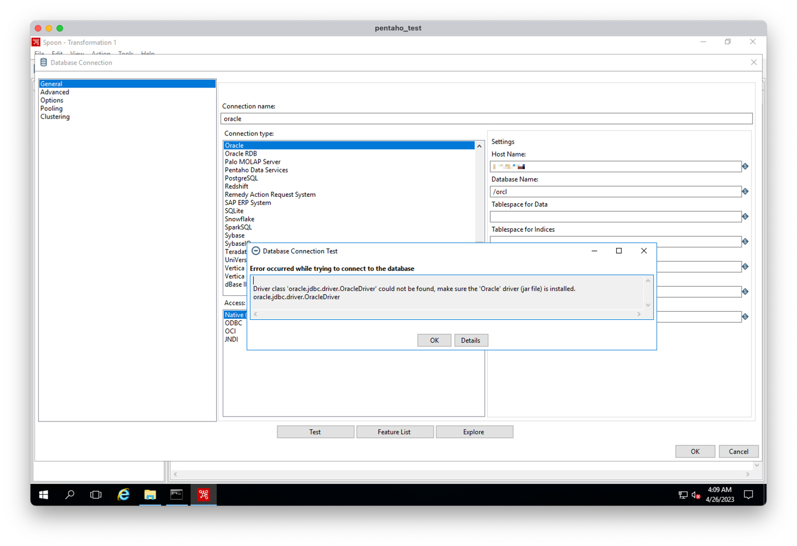Click variable icon next to Tablespace for Indices
Image resolution: width=797 pixels, height=546 pixels.
745,241
